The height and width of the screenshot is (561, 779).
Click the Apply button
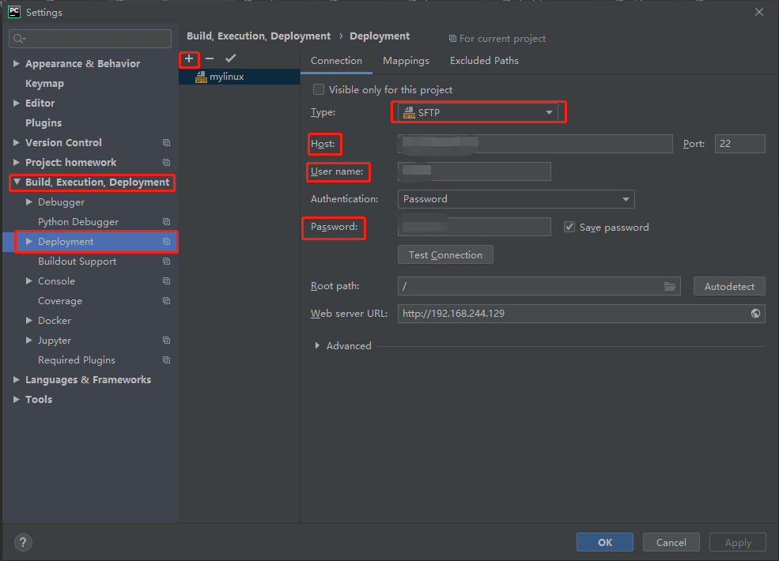737,542
